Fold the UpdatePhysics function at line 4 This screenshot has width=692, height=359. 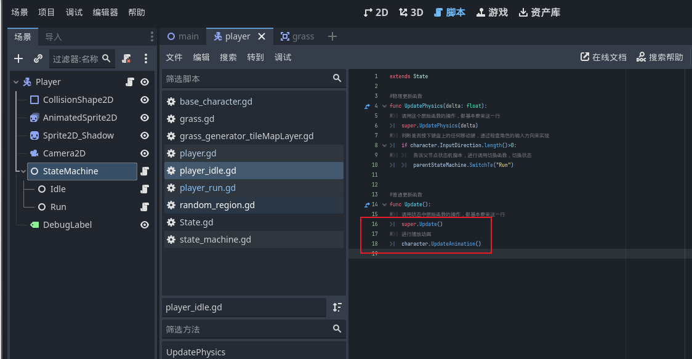[384, 106]
